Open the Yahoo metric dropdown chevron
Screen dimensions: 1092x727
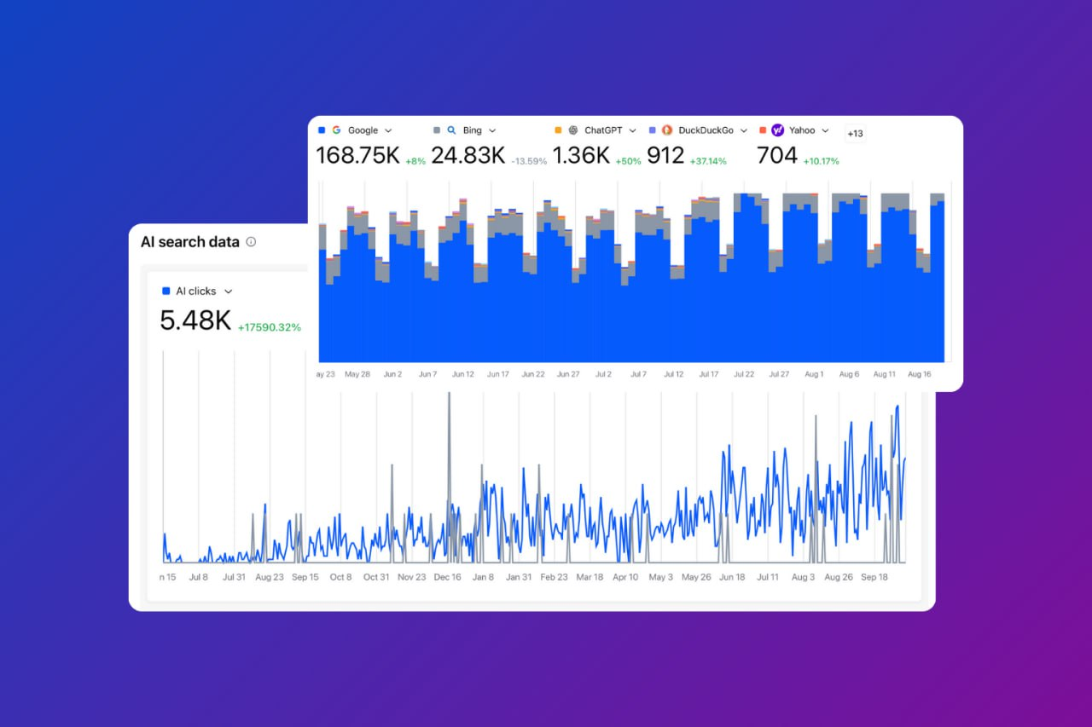(x=824, y=130)
